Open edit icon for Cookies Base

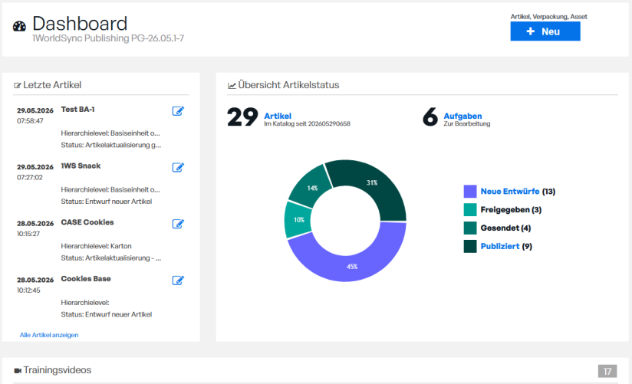pyautogui.click(x=178, y=281)
